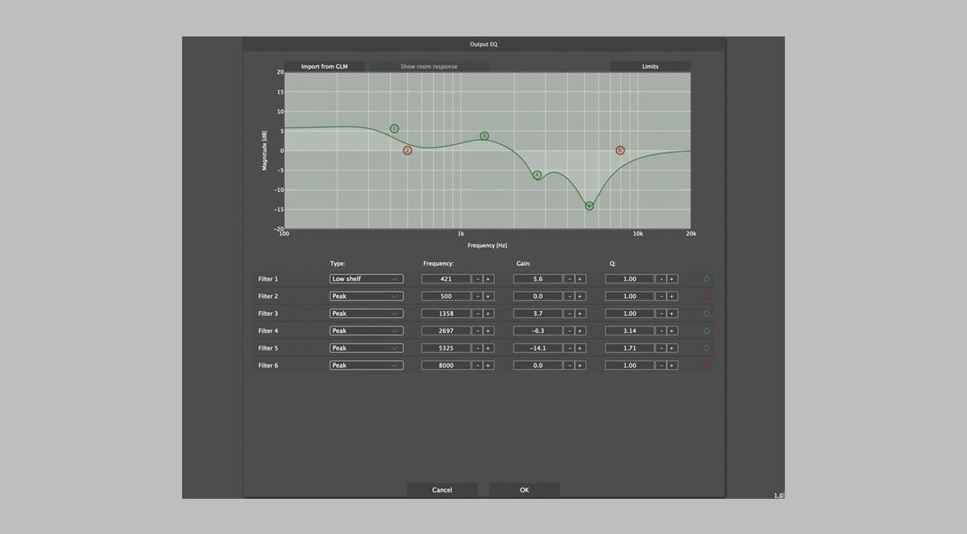The height and width of the screenshot is (534, 967).
Task: Open Filter 4 type dropdown
Action: (366, 330)
